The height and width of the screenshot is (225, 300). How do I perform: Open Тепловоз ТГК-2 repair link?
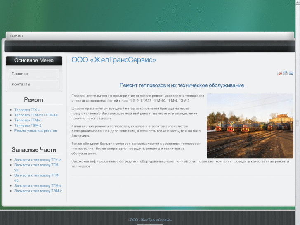click(x=27, y=110)
